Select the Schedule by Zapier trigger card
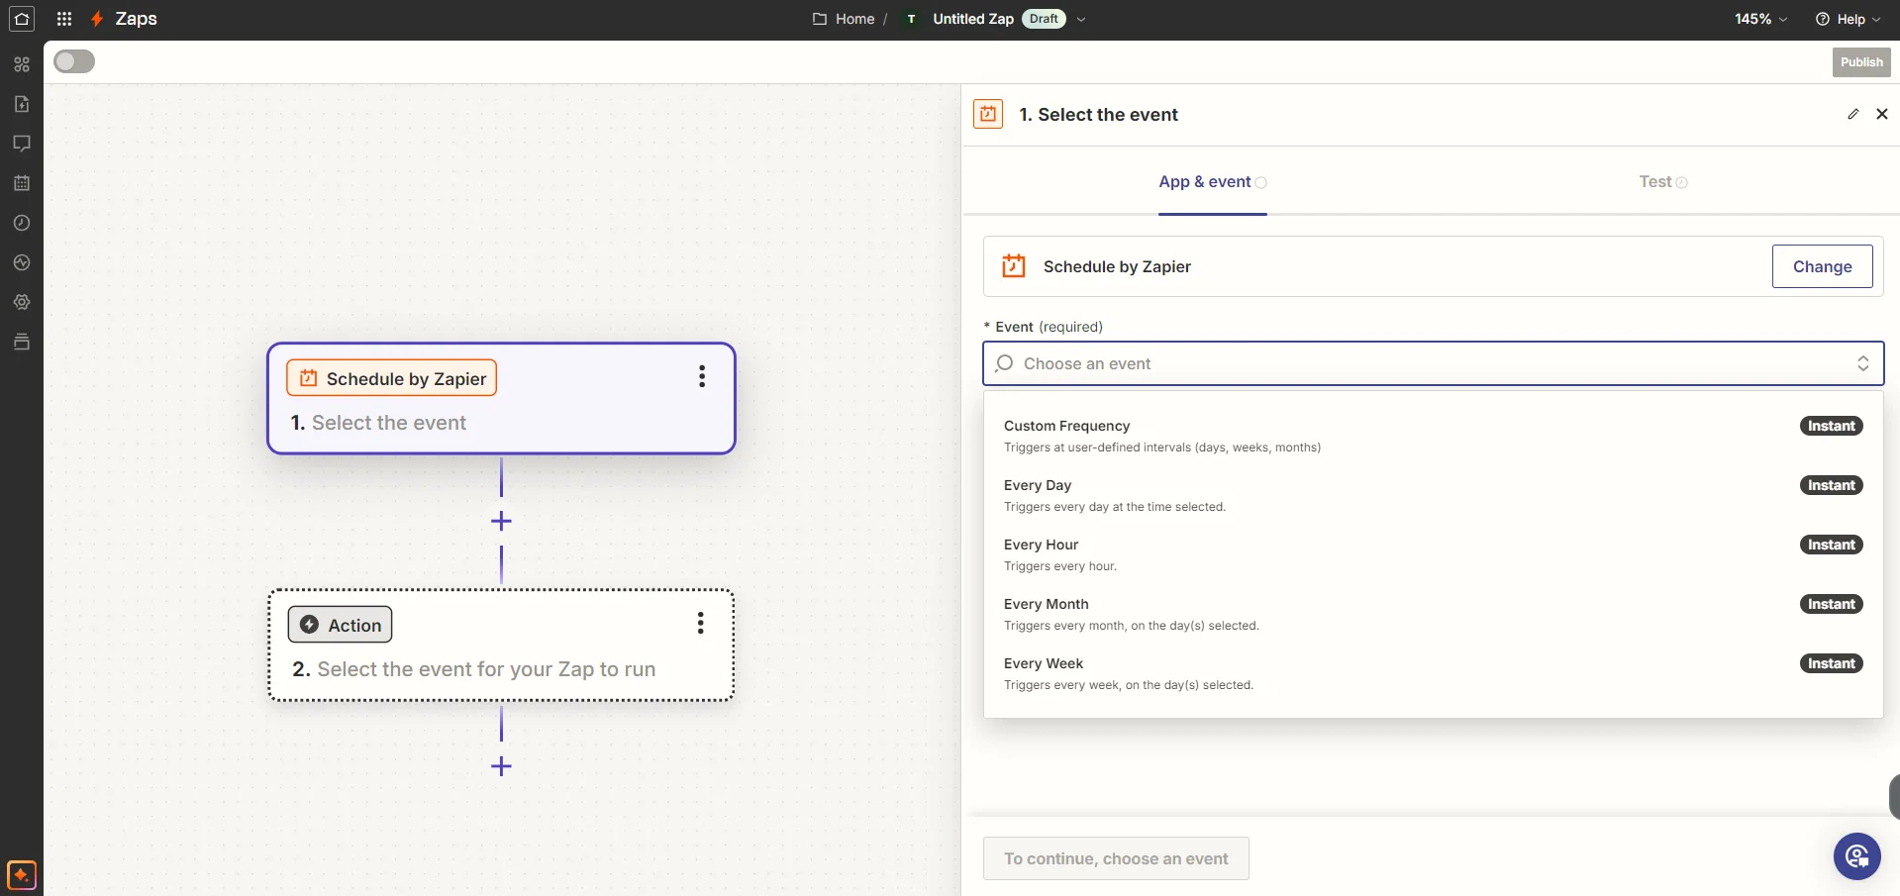The height and width of the screenshot is (896, 1900). [501, 399]
